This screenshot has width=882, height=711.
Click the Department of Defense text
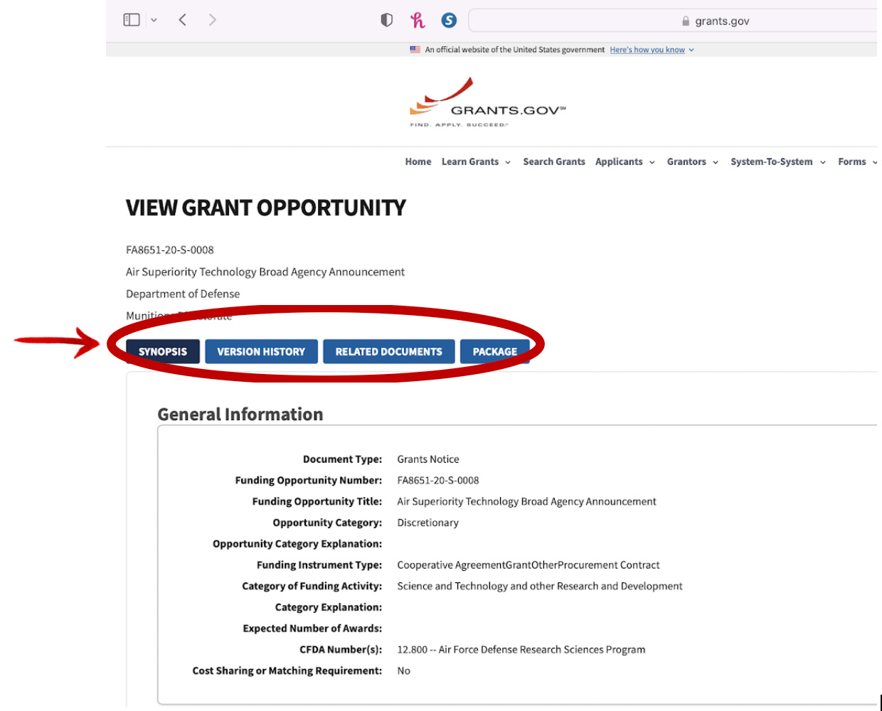pyautogui.click(x=183, y=294)
